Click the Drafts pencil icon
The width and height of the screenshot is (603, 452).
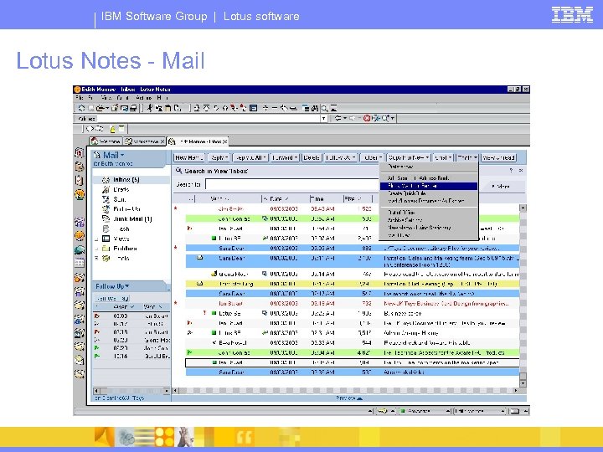[x=106, y=189]
